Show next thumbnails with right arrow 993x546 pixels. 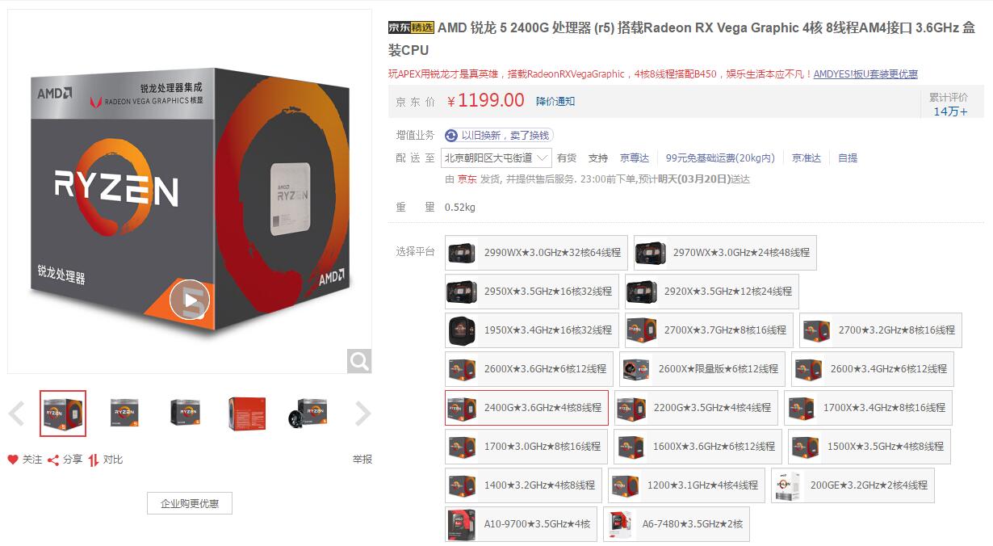tap(363, 414)
